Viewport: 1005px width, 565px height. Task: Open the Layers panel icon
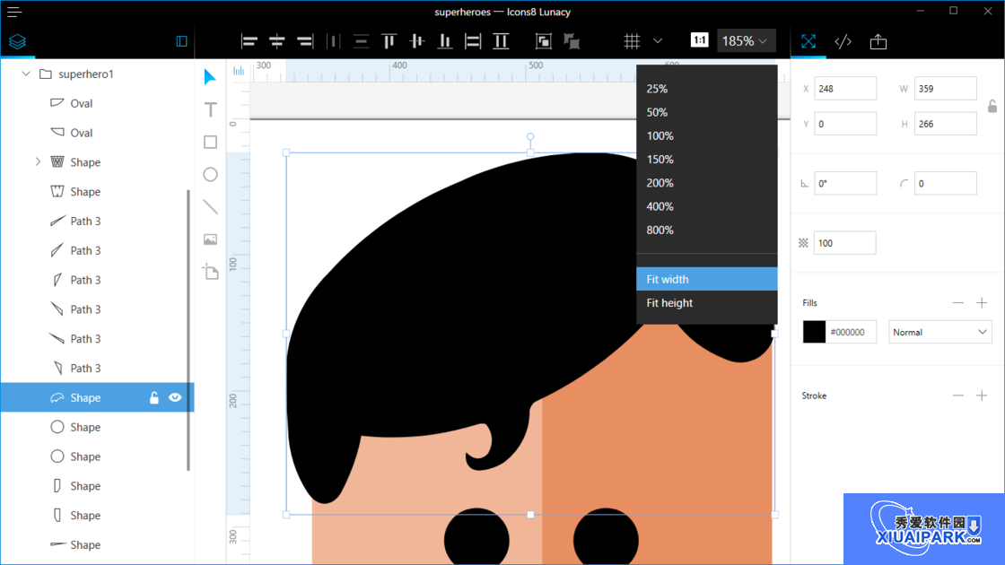(17, 41)
